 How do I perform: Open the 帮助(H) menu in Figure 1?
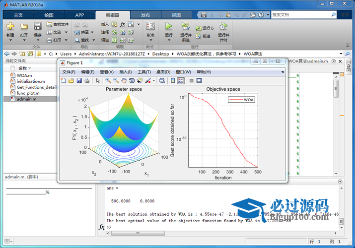pyautogui.click(x=204, y=72)
